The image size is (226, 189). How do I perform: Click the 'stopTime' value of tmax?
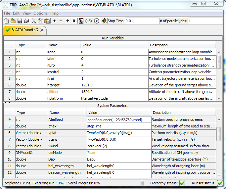pyautogui.click(x=119, y=126)
